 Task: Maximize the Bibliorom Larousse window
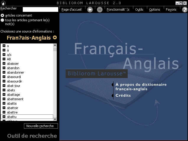(x=181, y=3)
